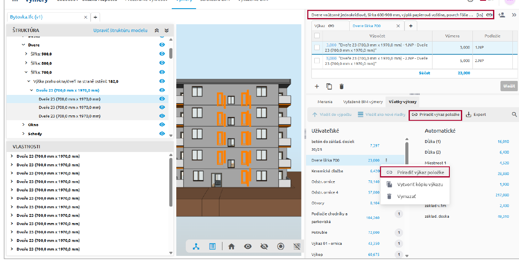Viewport: 519px width, 267px height.
Task: Hide selected elements with the crossed-eye icon
Action: pyautogui.click(x=264, y=246)
